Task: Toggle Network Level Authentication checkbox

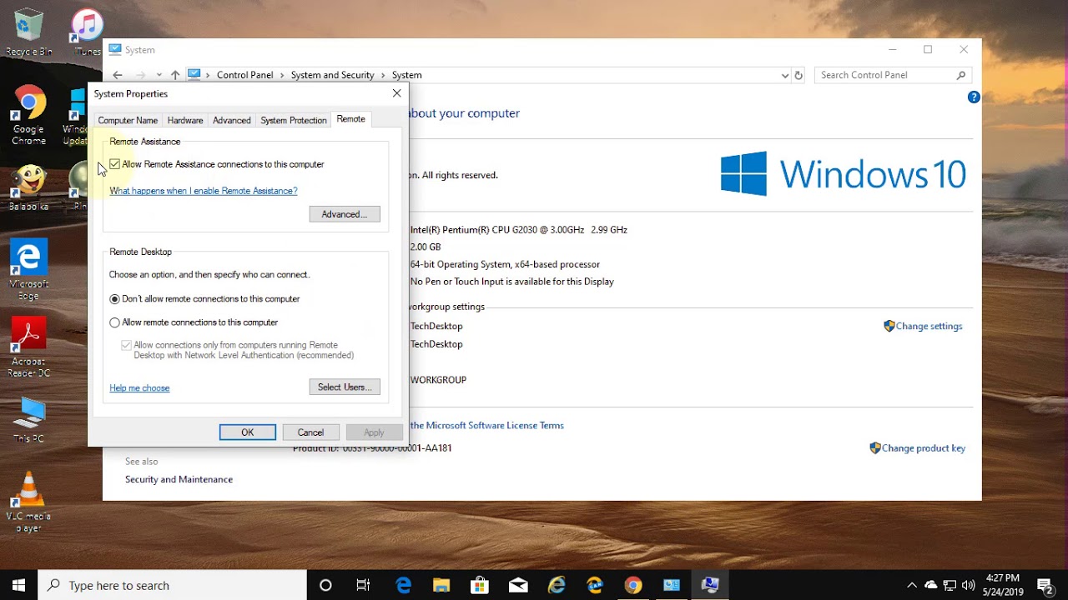Action: point(126,345)
